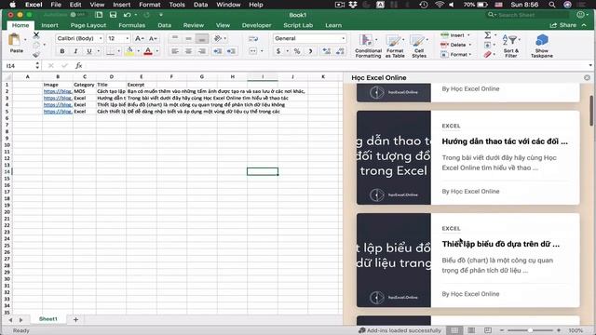Set vertical Top Align
The image size is (596, 335).
pos(175,38)
